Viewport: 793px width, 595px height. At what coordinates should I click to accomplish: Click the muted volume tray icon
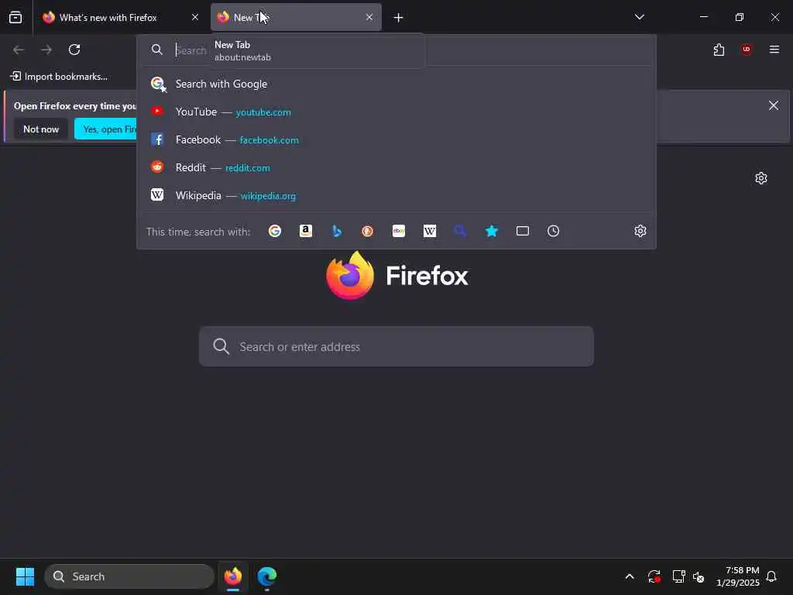pyautogui.click(x=699, y=576)
